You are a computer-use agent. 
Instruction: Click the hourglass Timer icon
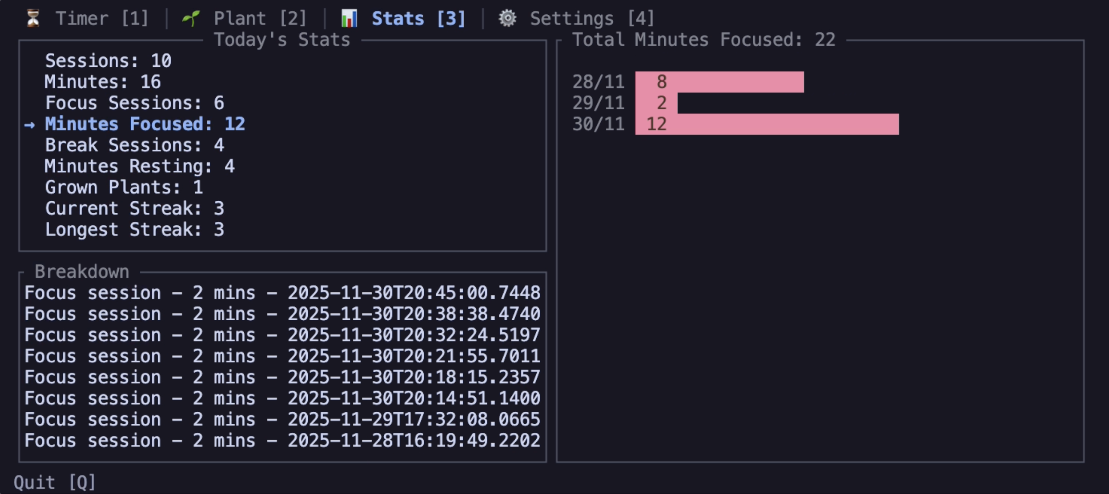[33, 18]
